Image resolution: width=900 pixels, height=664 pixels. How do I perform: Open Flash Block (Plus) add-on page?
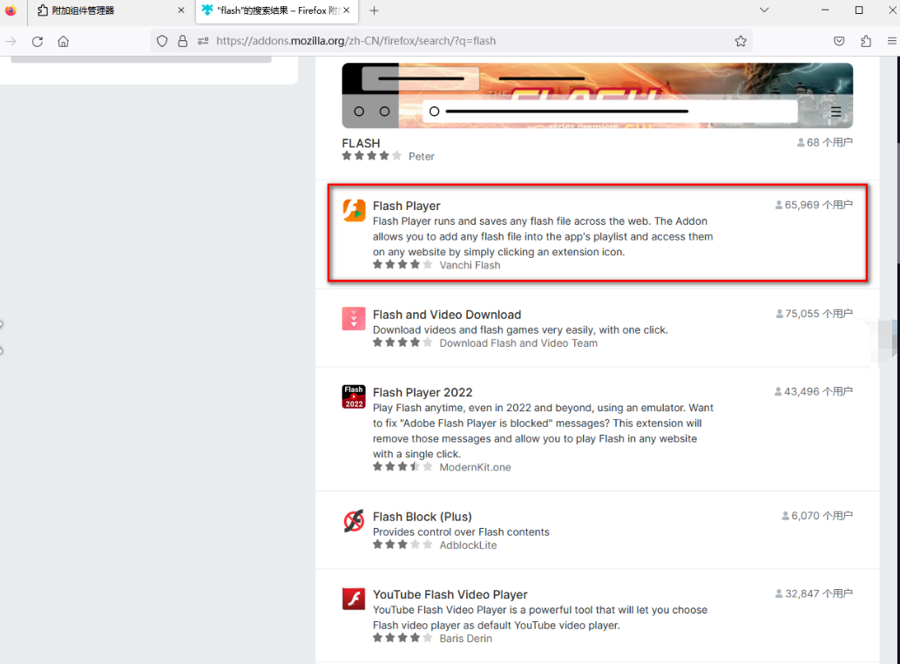422,517
